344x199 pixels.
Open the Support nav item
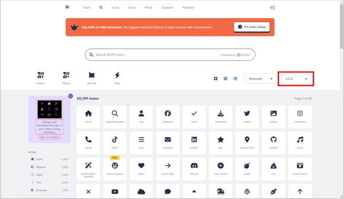pyautogui.click(x=167, y=8)
